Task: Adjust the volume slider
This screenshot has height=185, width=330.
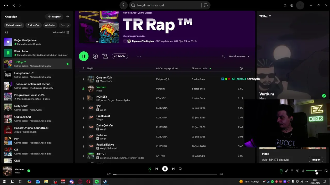Action: (314, 171)
